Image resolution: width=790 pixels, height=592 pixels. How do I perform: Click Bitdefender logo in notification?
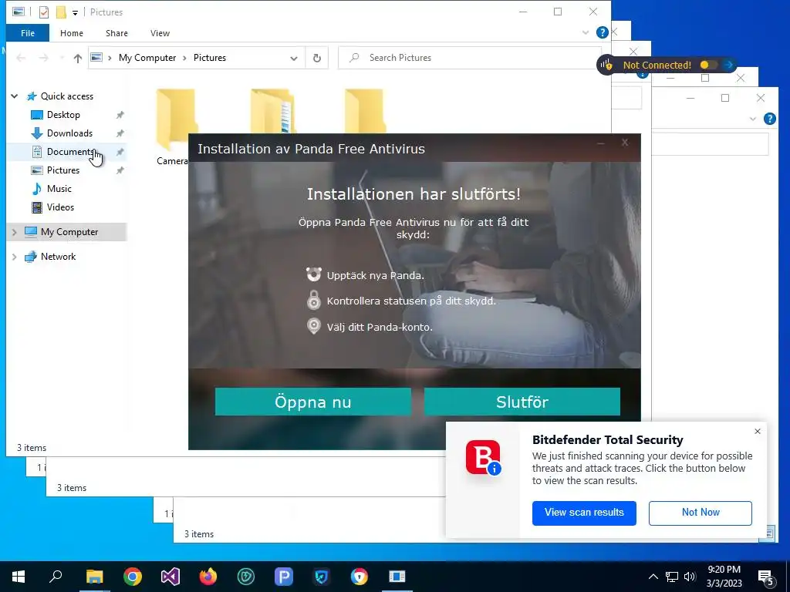(483, 458)
